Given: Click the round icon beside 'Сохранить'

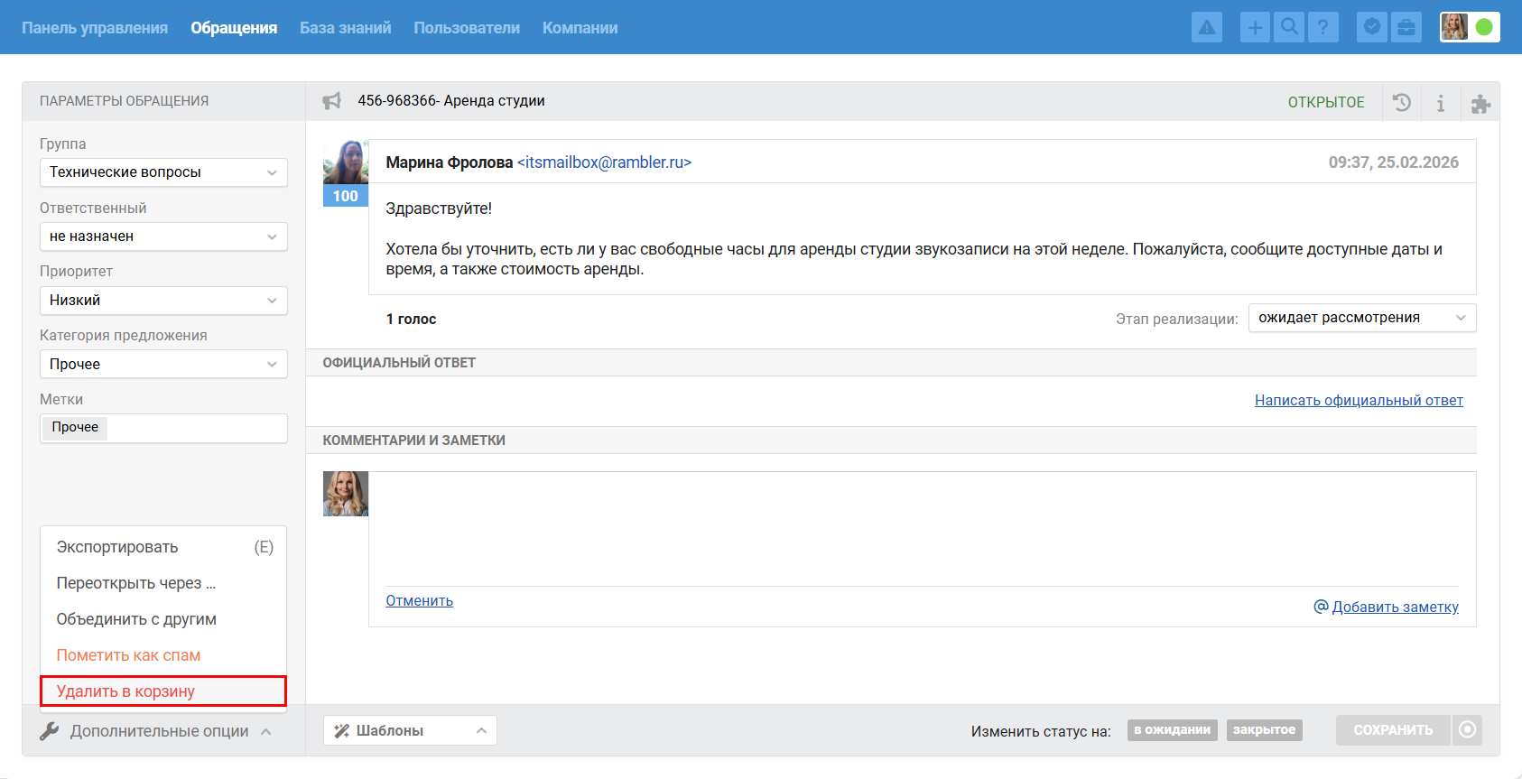Looking at the screenshot, I should point(1468,730).
